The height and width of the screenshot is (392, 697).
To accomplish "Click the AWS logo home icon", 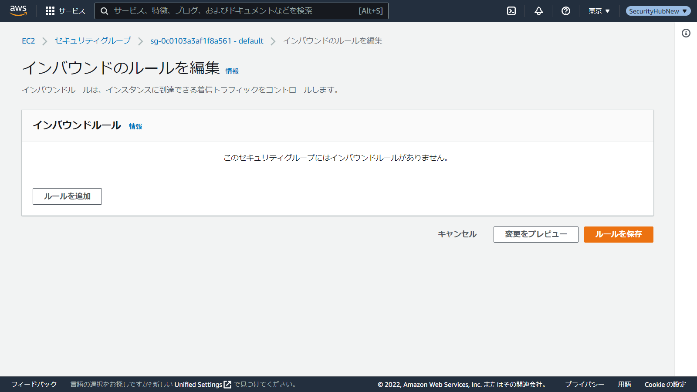I will click(18, 11).
